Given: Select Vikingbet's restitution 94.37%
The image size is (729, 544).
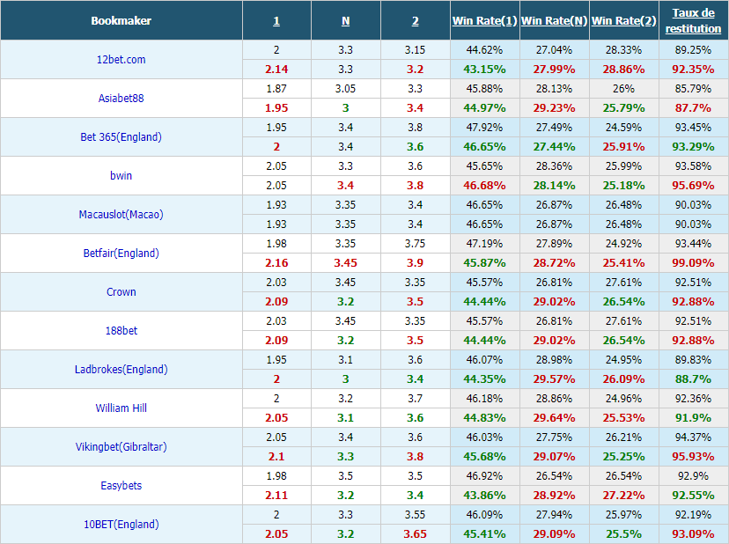Looking at the screenshot, I should (693, 437).
